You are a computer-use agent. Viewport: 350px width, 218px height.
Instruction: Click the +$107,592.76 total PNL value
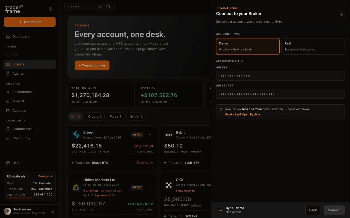pos(159,95)
